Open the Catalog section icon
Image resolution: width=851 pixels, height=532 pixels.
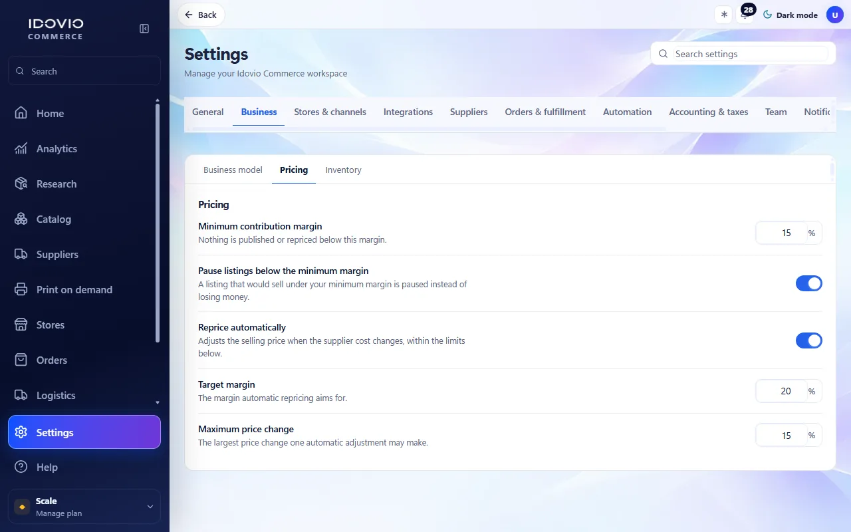[21, 219]
